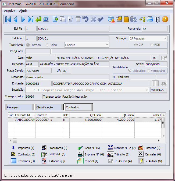Click the Romaneio number field
This screenshot has width=175, height=181.
(x=155, y=29)
